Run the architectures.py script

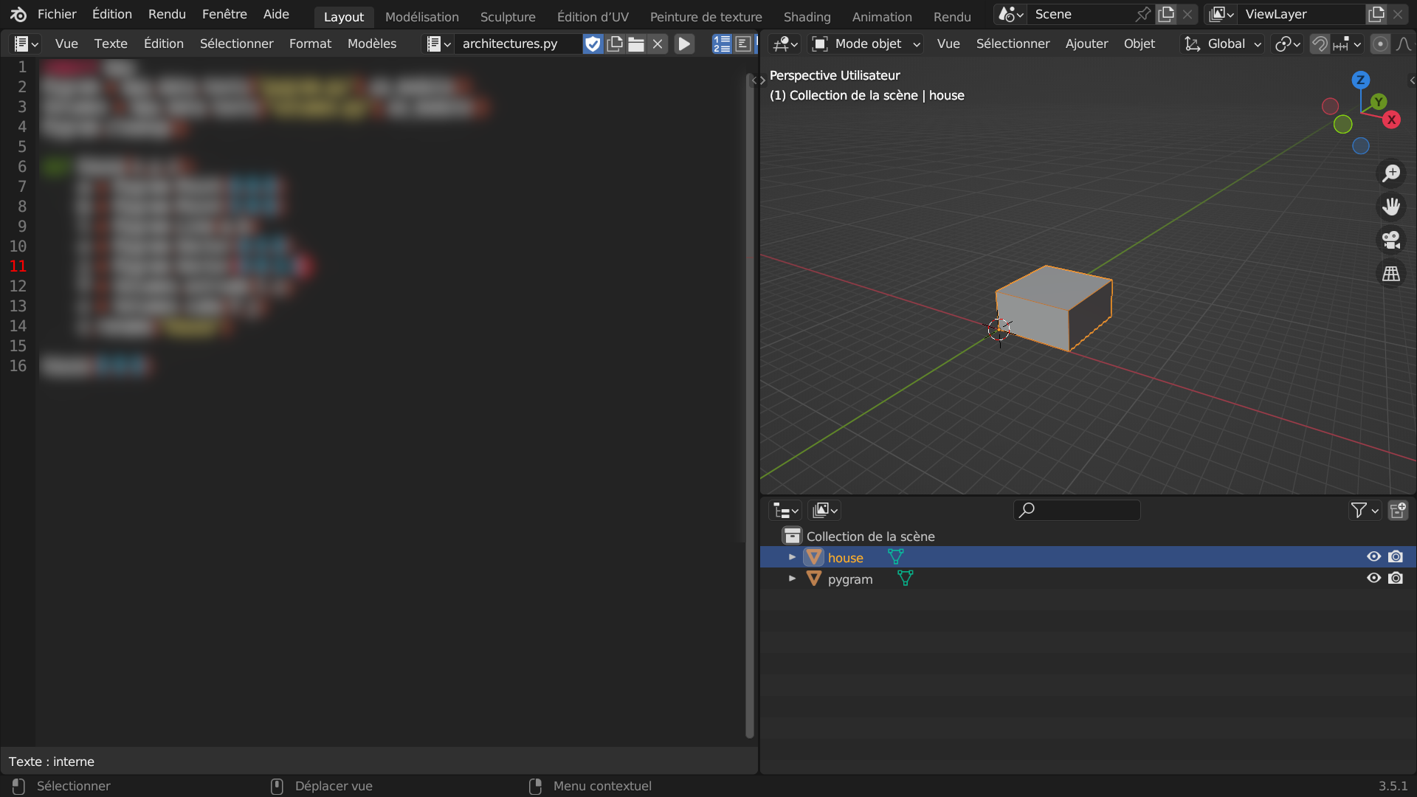[684, 44]
